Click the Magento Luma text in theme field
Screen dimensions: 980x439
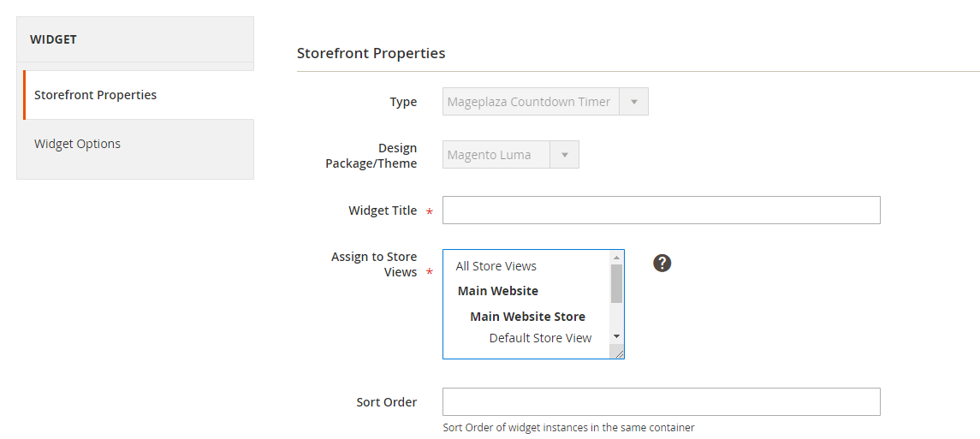pos(489,155)
